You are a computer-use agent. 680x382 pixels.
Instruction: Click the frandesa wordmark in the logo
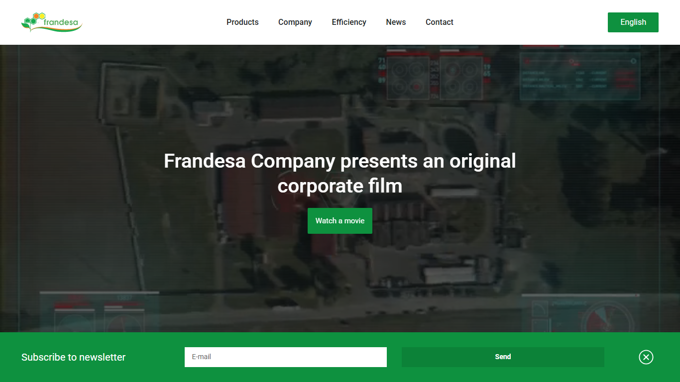pos(62,22)
